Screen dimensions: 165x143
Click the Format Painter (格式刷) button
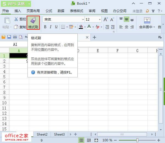click(x=33, y=23)
